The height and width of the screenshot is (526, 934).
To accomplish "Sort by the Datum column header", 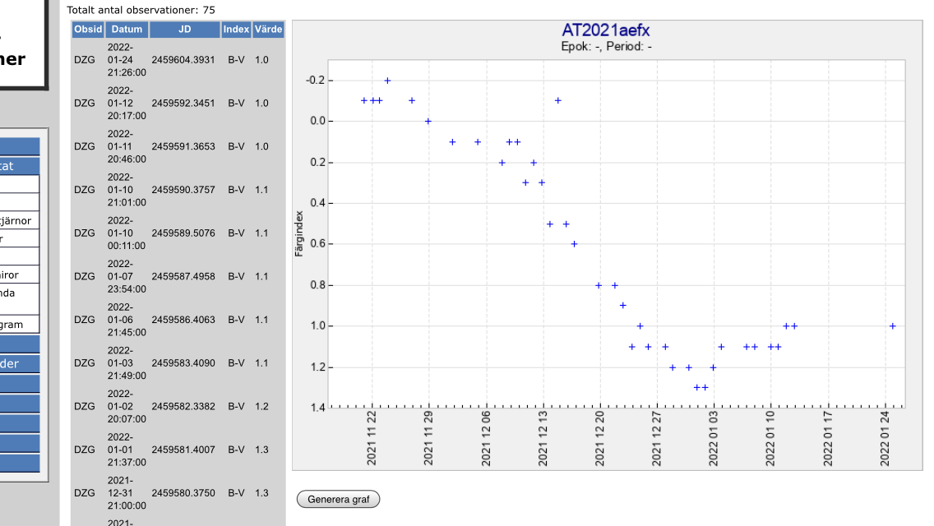I will 127,30.
